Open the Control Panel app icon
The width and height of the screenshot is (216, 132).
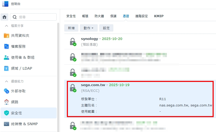click(5, 4)
